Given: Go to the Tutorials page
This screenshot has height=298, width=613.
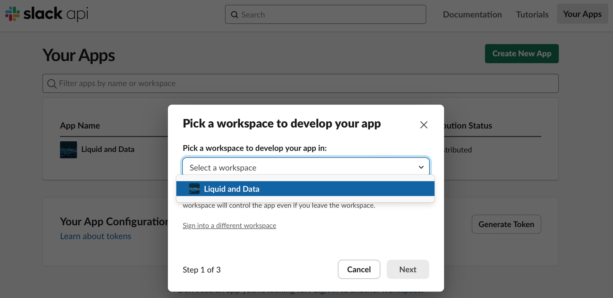Looking at the screenshot, I should point(532,14).
